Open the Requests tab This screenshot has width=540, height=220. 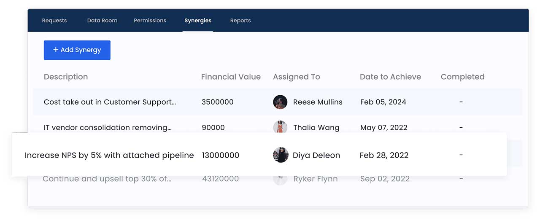tap(54, 20)
